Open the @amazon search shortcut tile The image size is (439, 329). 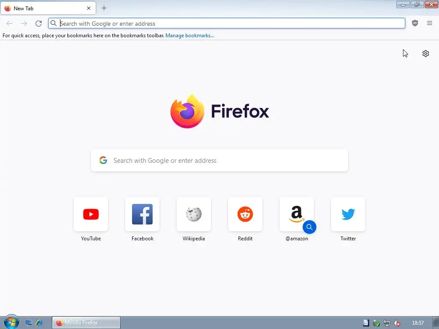297,214
